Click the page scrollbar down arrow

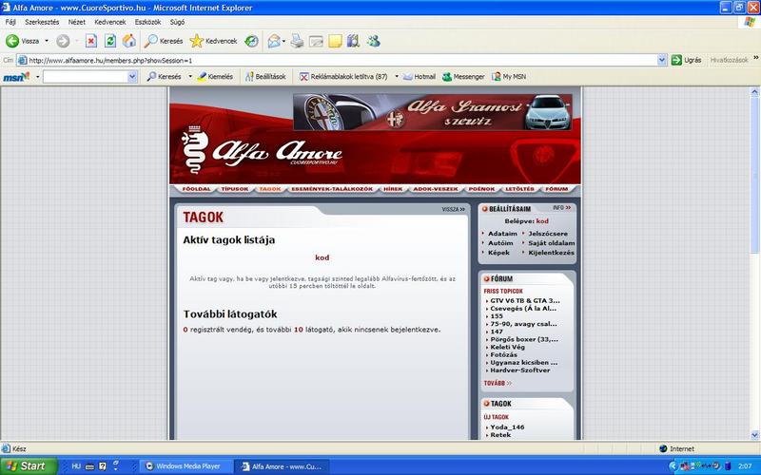(754, 434)
